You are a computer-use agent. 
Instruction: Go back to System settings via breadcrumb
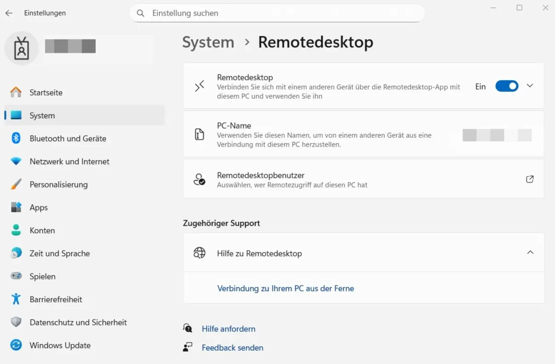(208, 42)
